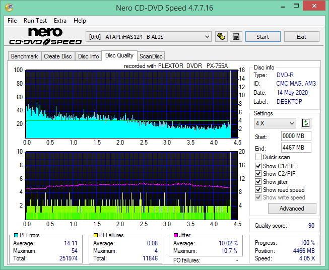Click the Progress value '100 %'
This screenshot has height=270, width=329.
[x=308, y=243]
